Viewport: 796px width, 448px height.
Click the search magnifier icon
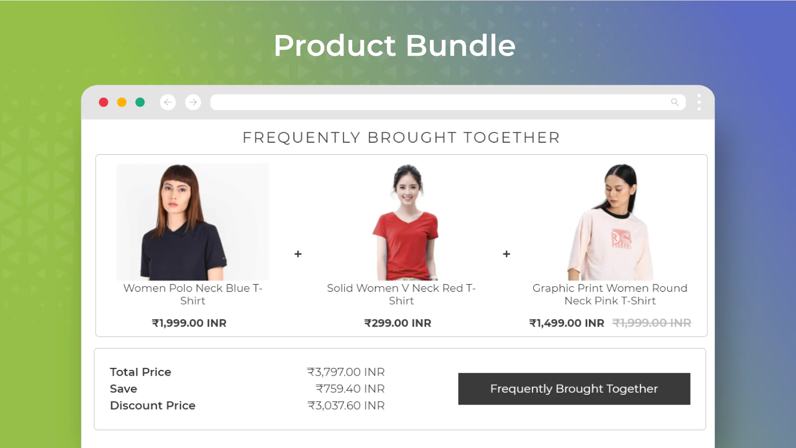(x=675, y=103)
